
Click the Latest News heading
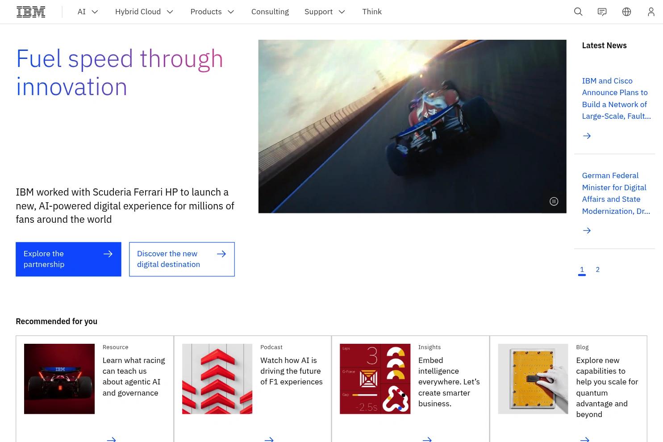604,46
